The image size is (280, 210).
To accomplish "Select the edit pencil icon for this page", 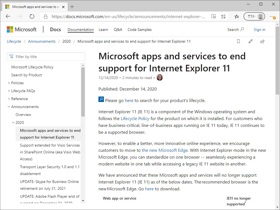I will 250,41.
